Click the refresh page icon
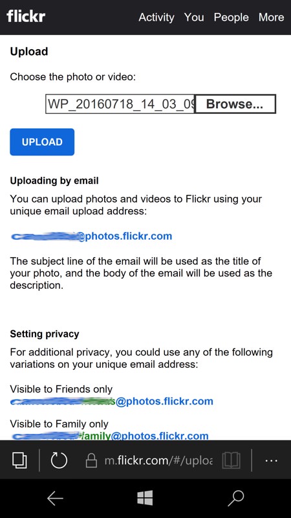This screenshot has height=518, width=291. [59, 460]
